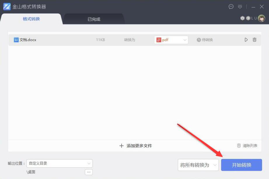
Task: Click the 待转换 status clock icon
Action: click(x=199, y=40)
